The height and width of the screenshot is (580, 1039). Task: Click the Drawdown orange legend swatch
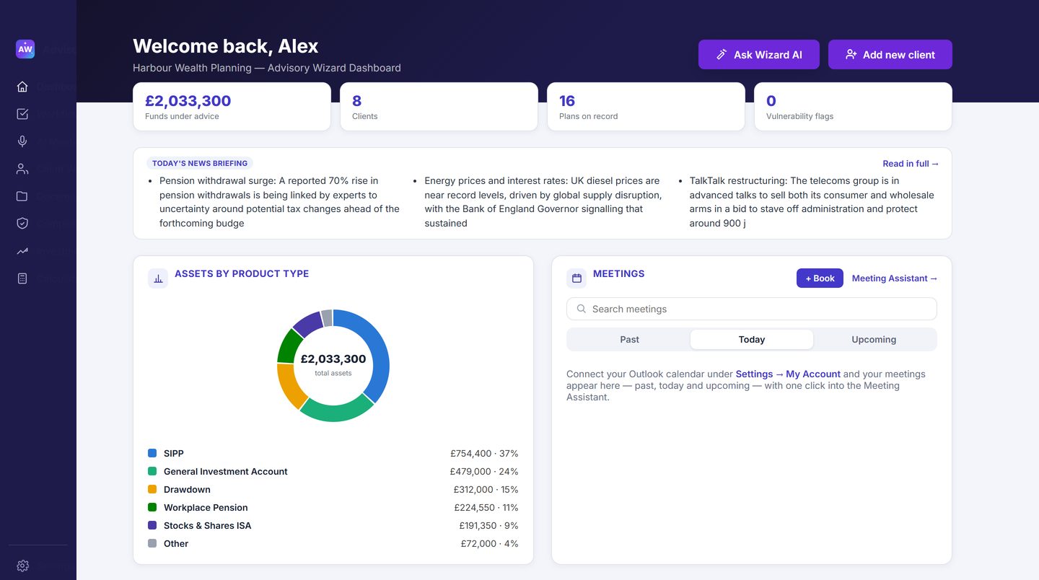pyautogui.click(x=152, y=489)
